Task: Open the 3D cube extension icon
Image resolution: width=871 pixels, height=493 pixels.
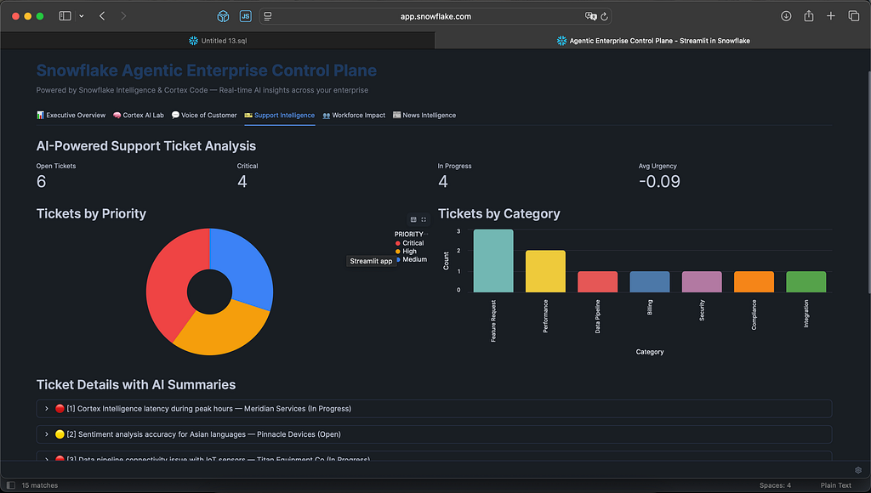Action: click(x=223, y=16)
